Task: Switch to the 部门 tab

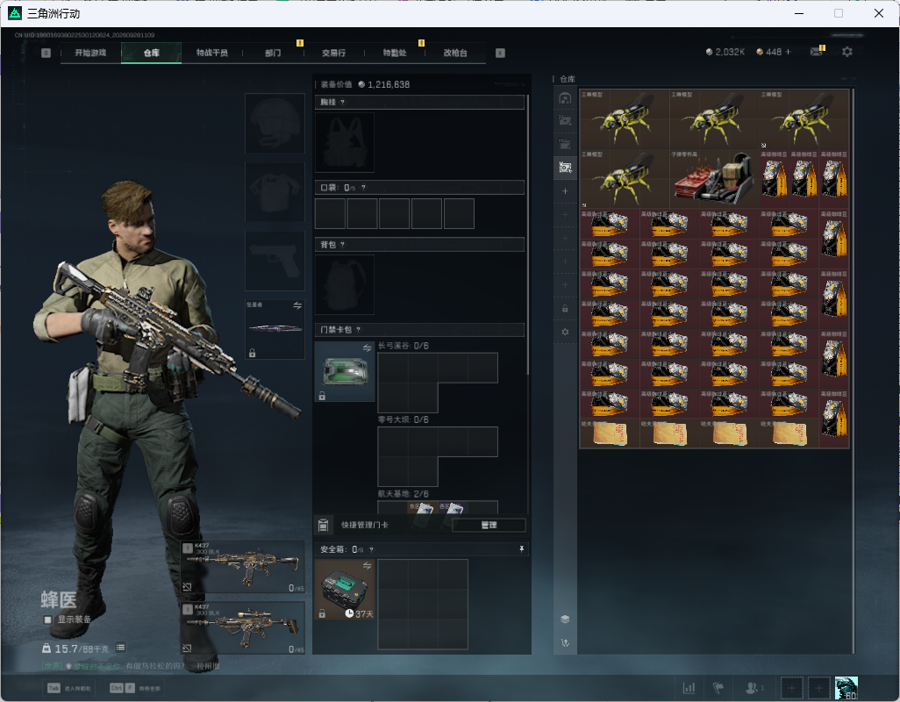Action: (x=273, y=53)
